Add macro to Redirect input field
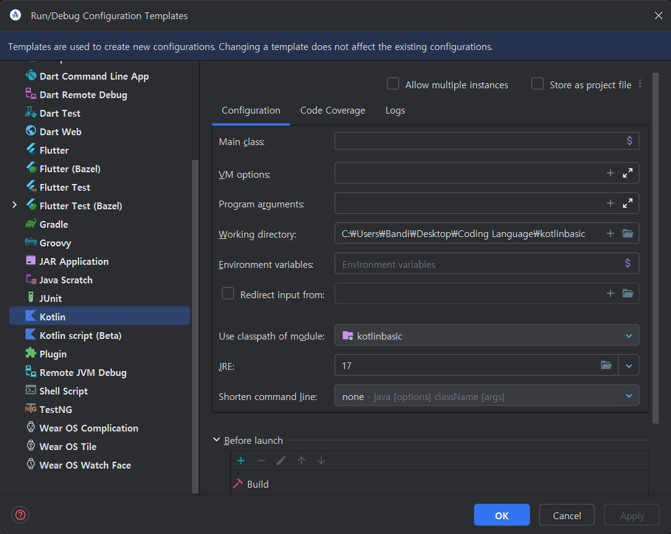The height and width of the screenshot is (534, 671). click(x=610, y=293)
